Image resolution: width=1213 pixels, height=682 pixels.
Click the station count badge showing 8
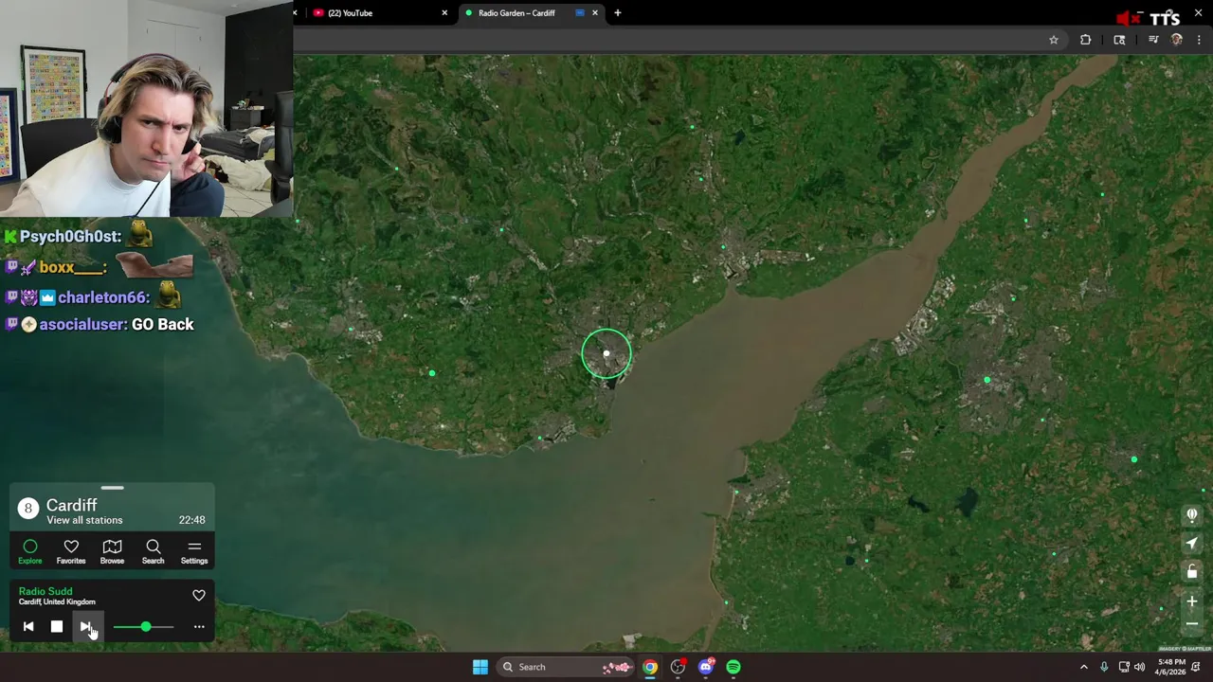(x=28, y=509)
